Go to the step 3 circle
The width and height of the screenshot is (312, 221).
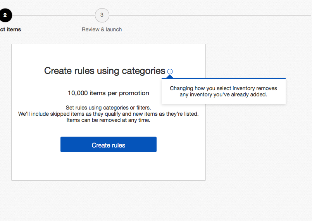pos(102,15)
